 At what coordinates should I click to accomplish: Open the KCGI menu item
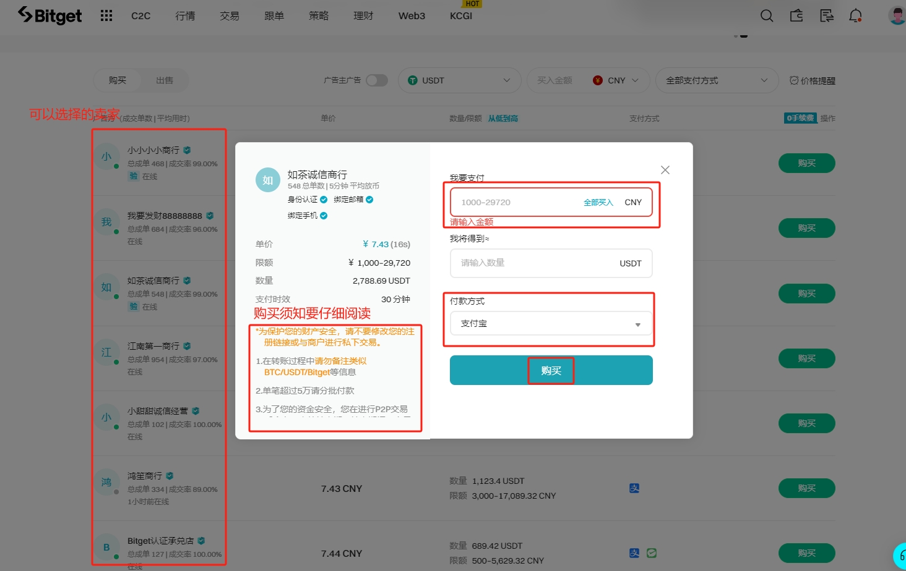[461, 16]
